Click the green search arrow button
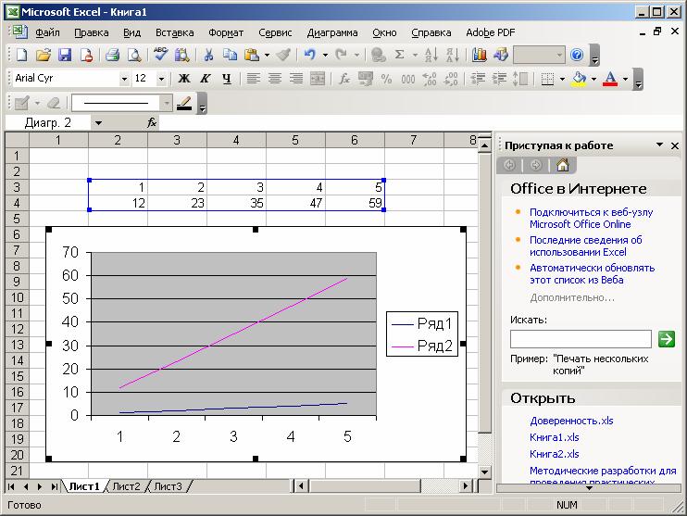 pyautogui.click(x=667, y=339)
